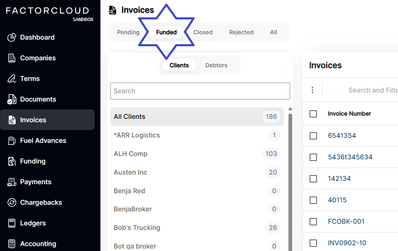Check the select-all Invoice Number checkbox
Image resolution: width=398 pixels, height=251 pixels.
pos(313,114)
